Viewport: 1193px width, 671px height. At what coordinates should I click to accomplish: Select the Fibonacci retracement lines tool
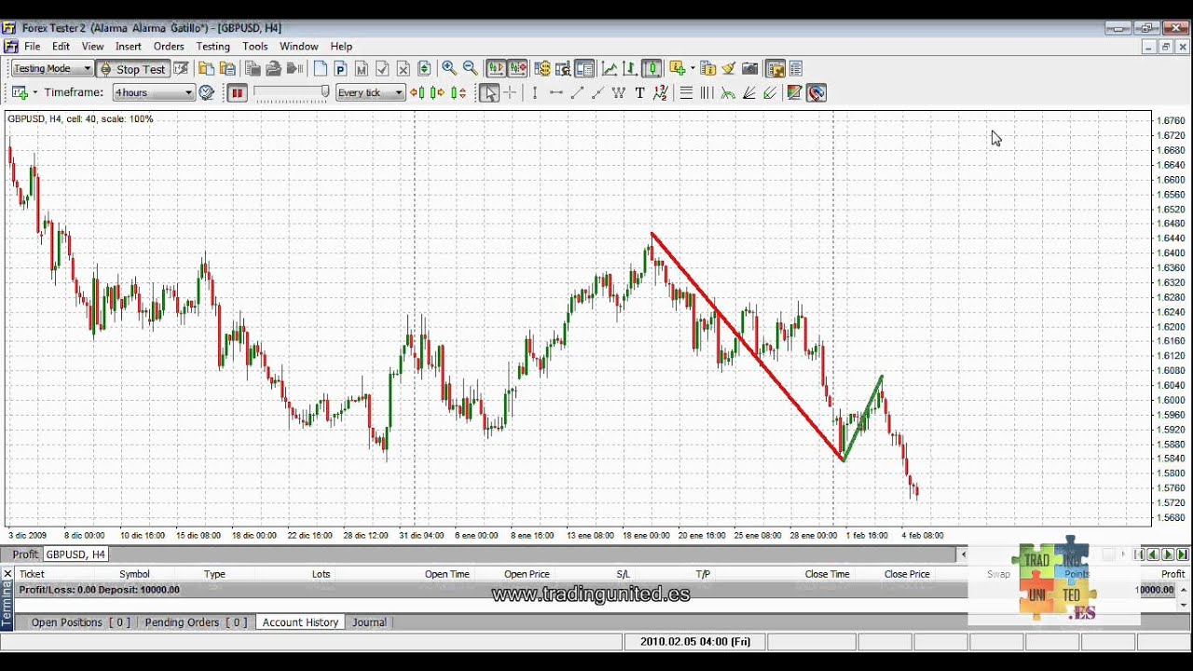coord(686,92)
